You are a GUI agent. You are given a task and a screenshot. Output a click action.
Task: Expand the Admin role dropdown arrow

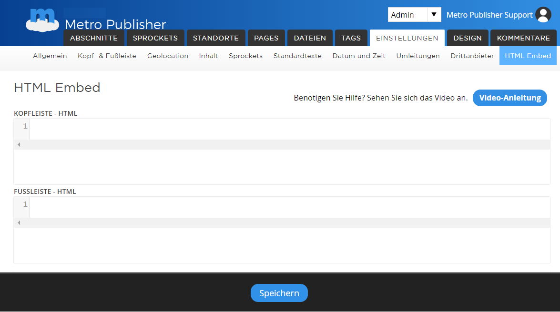pyautogui.click(x=434, y=15)
